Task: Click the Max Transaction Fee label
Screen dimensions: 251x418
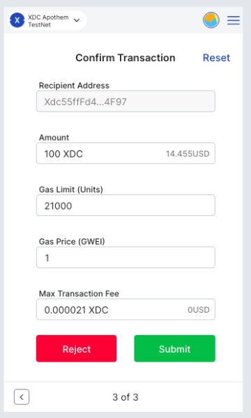Action: point(79,293)
